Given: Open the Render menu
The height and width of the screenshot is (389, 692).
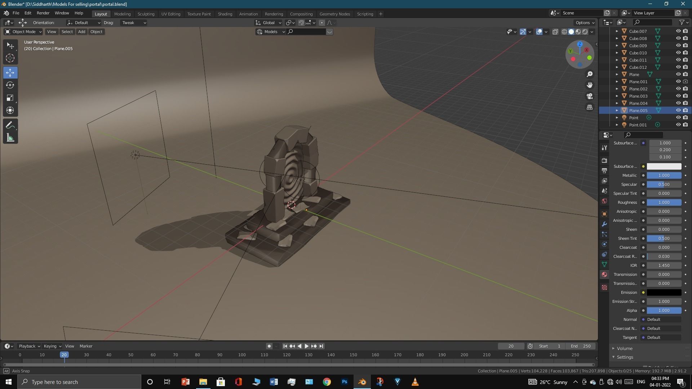Looking at the screenshot, I should click(x=43, y=13).
